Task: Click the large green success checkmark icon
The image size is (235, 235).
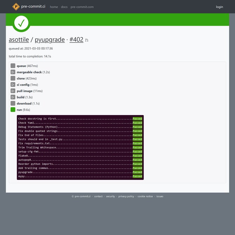Action: click(x=21, y=23)
